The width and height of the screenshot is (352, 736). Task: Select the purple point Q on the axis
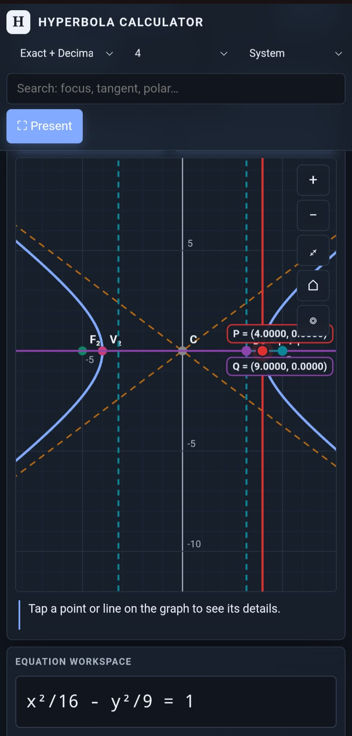(x=247, y=351)
